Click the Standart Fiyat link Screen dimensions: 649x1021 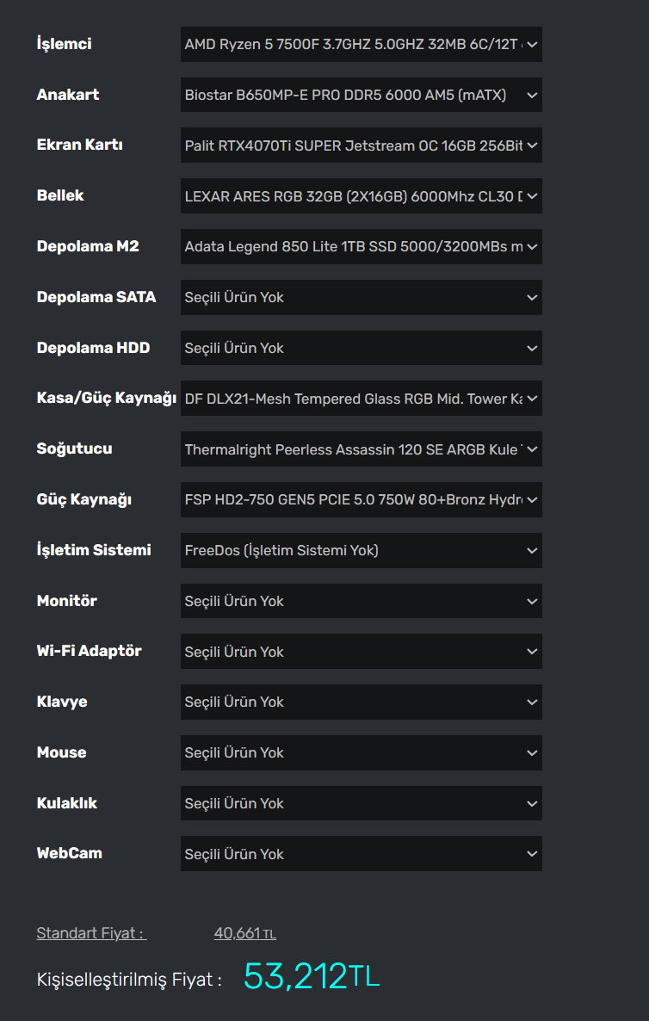click(x=91, y=933)
